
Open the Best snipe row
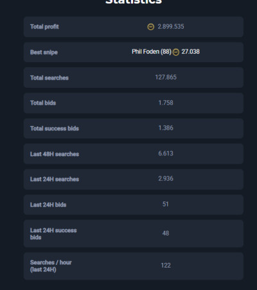(x=134, y=52)
